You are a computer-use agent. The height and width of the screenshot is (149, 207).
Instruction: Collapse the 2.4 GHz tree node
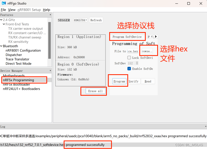pyautogui.click(x=1, y=20)
